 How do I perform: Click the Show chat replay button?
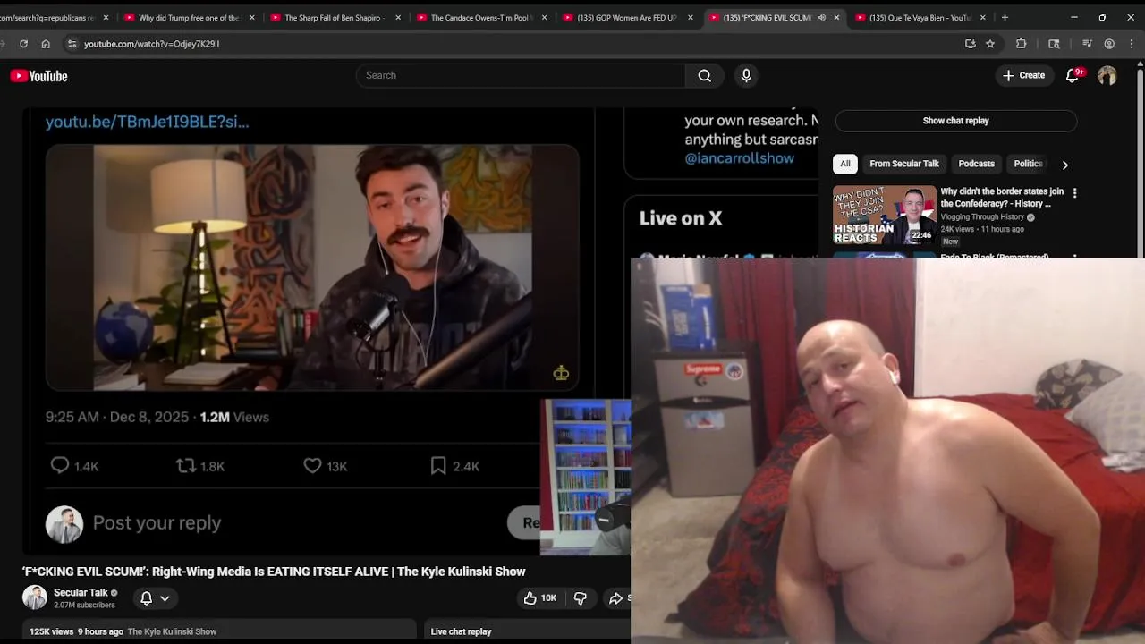pos(955,121)
